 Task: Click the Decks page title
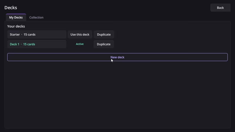click(11, 8)
